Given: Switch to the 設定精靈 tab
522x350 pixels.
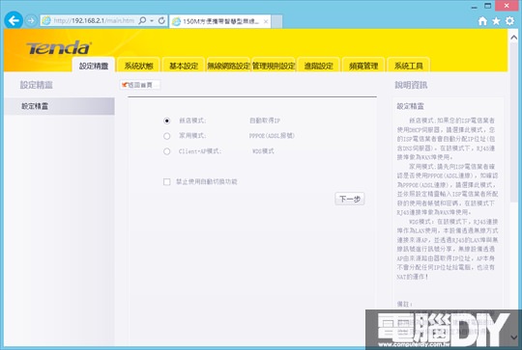Looking at the screenshot, I should pyautogui.click(x=94, y=66).
